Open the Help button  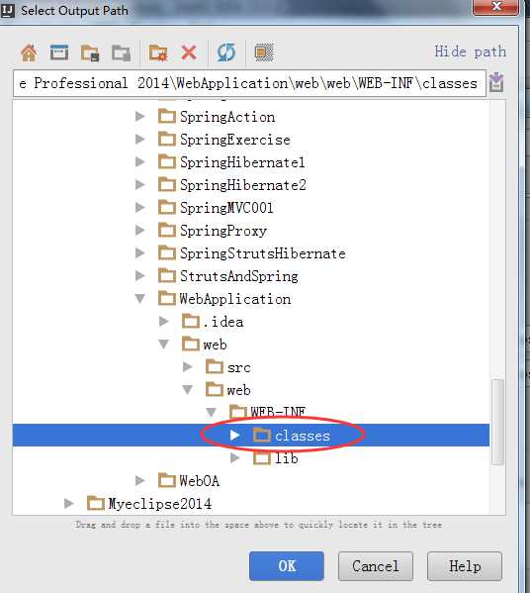(x=465, y=565)
